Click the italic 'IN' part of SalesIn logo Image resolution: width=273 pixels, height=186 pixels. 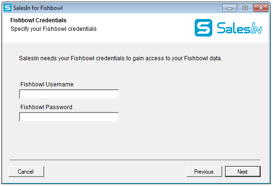[x=256, y=28]
